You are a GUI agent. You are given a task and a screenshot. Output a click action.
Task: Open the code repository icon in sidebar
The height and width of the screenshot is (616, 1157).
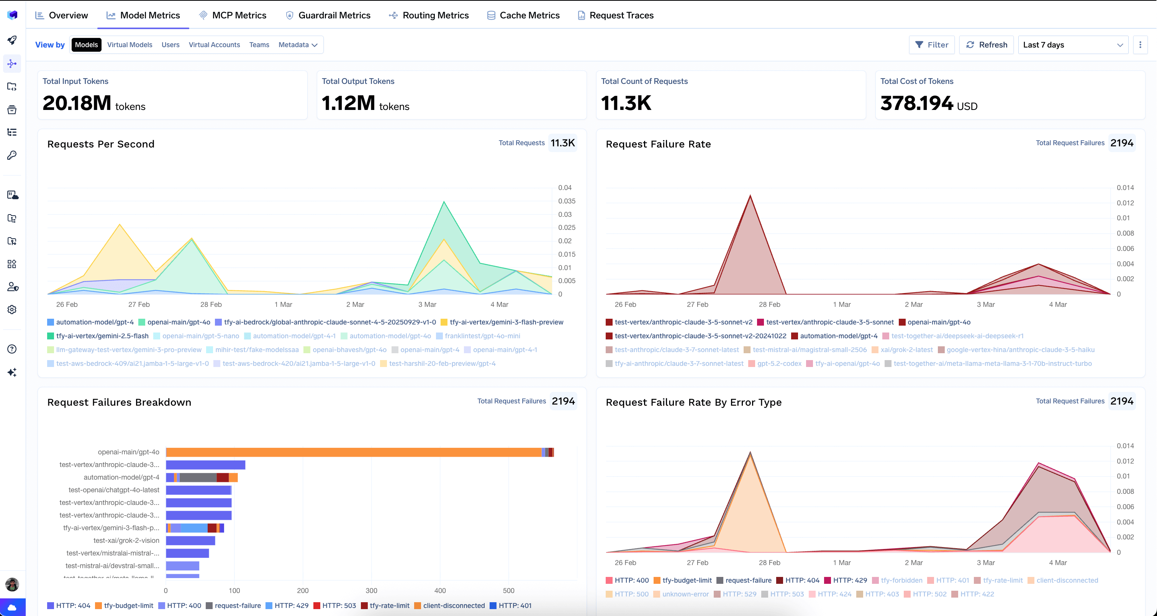click(12, 86)
